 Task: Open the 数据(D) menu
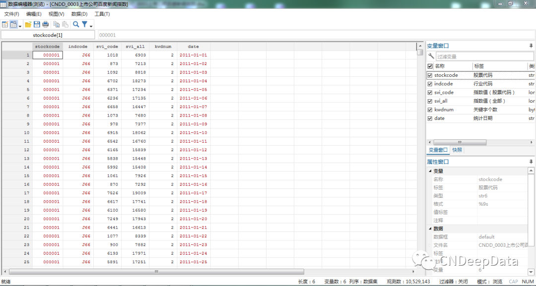79,14
